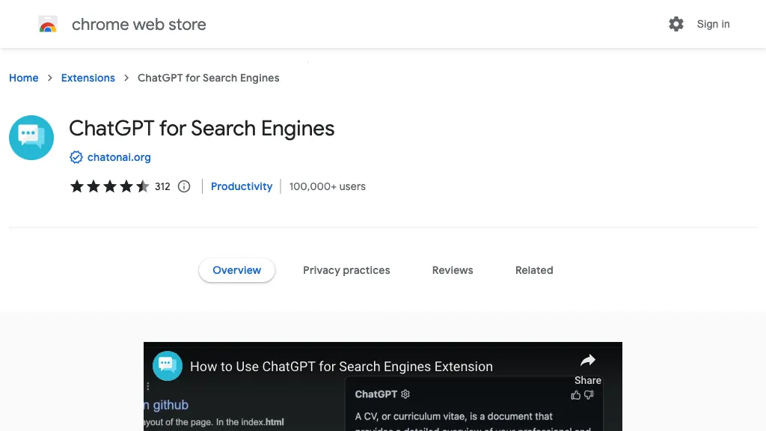
Task: Click the ChatGPT settings gear inside the video
Action: pyautogui.click(x=405, y=394)
